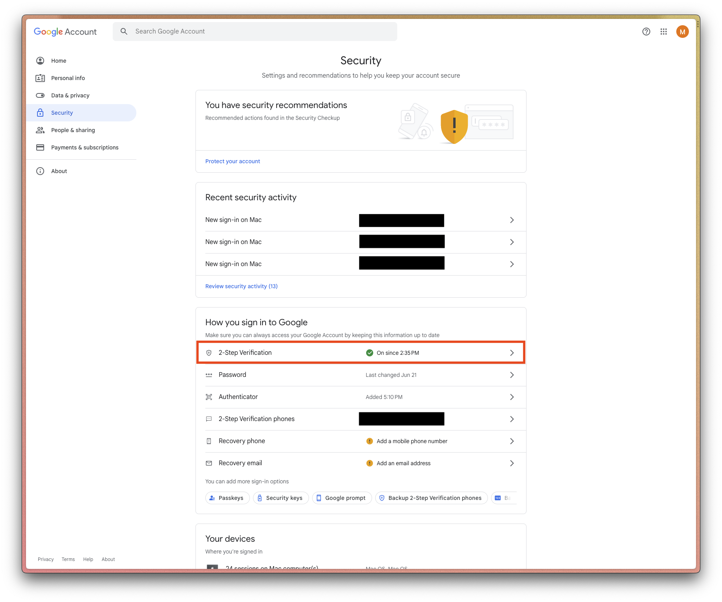Click the yellow warning shield illustration
The image size is (722, 602).
[x=454, y=127]
